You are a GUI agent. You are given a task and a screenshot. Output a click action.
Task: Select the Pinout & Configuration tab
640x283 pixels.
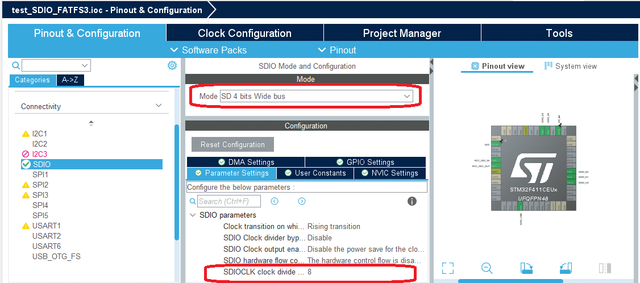[87, 33]
